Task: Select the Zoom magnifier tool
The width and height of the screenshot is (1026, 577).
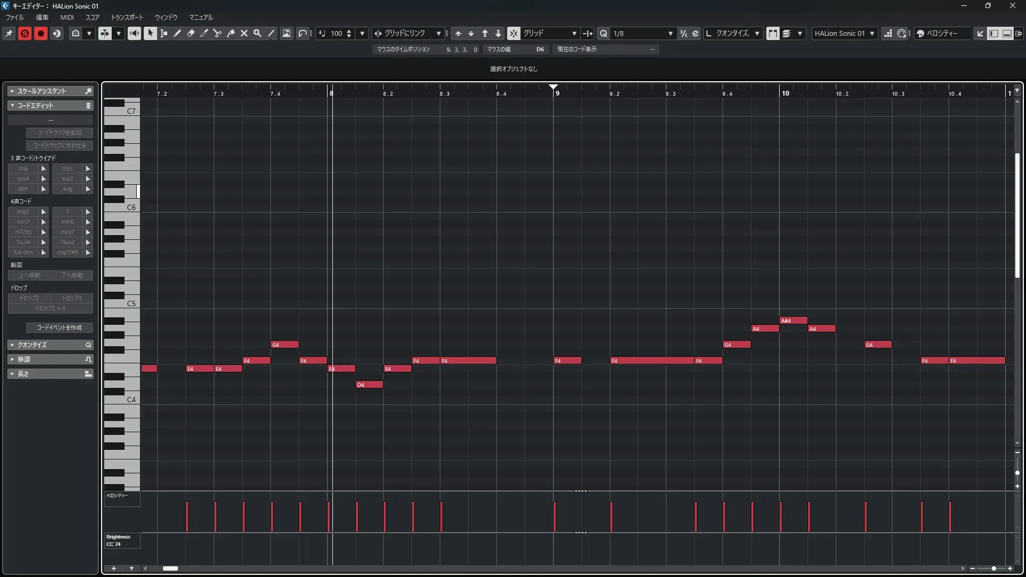Action: (258, 33)
